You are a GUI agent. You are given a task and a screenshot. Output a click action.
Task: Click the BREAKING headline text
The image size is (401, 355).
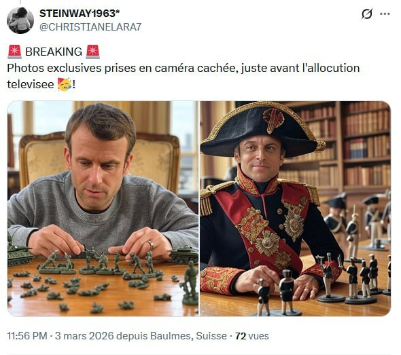click(54, 52)
